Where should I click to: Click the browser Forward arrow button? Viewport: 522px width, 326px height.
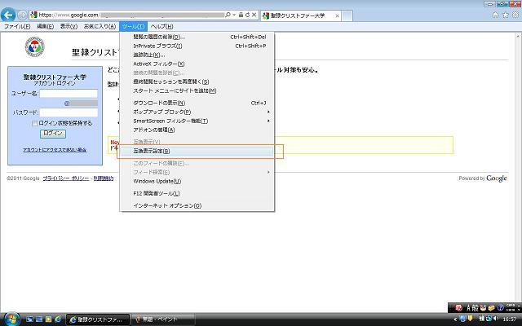tap(22, 15)
